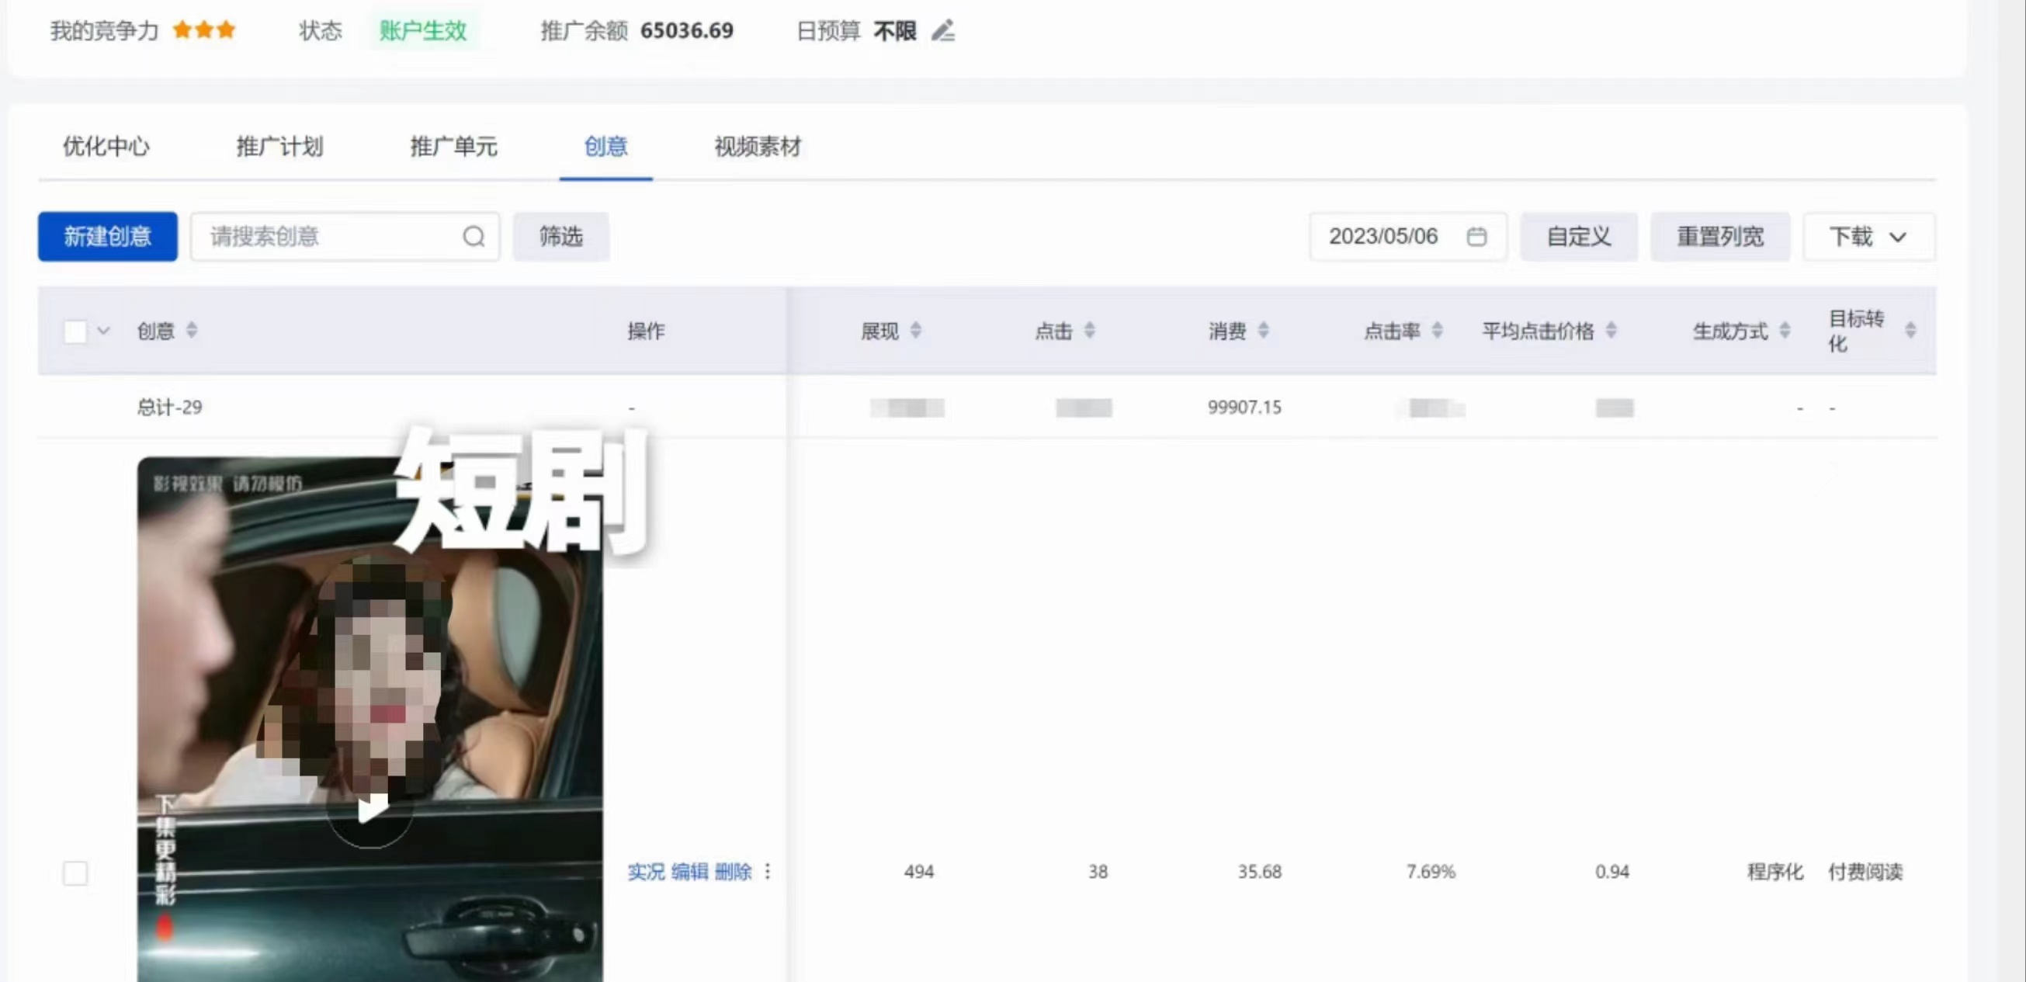The width and height of the screenshot is (2026, 982).
Task: Click 付费阅读 target conversion cell
Action: point(1865,871)
